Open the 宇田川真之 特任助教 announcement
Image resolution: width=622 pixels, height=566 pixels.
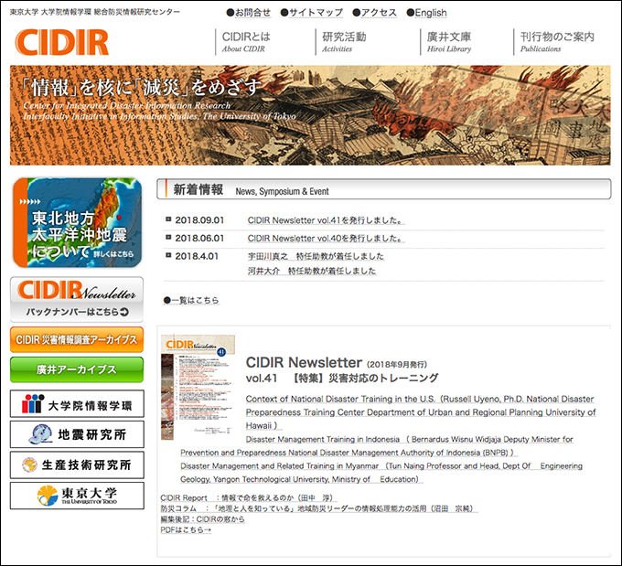coord(316,257)
